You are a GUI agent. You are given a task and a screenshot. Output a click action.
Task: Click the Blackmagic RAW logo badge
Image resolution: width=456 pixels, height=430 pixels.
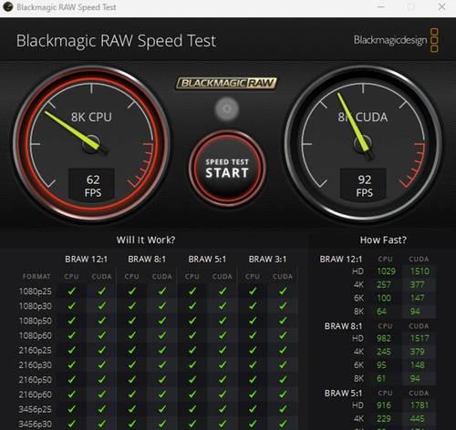pos(227,83)
